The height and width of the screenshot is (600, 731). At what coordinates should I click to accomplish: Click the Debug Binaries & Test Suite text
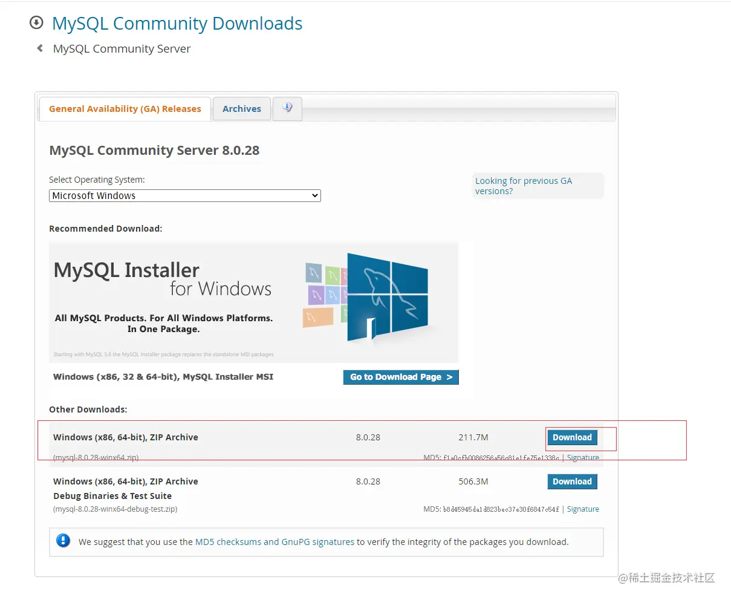[x=112, y=496]
